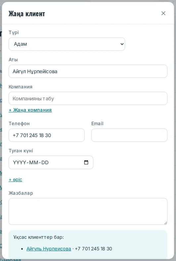Close the Жаңа клиент dialog
176x261 pixels.
pyautogui.click(x=163, y=13)
